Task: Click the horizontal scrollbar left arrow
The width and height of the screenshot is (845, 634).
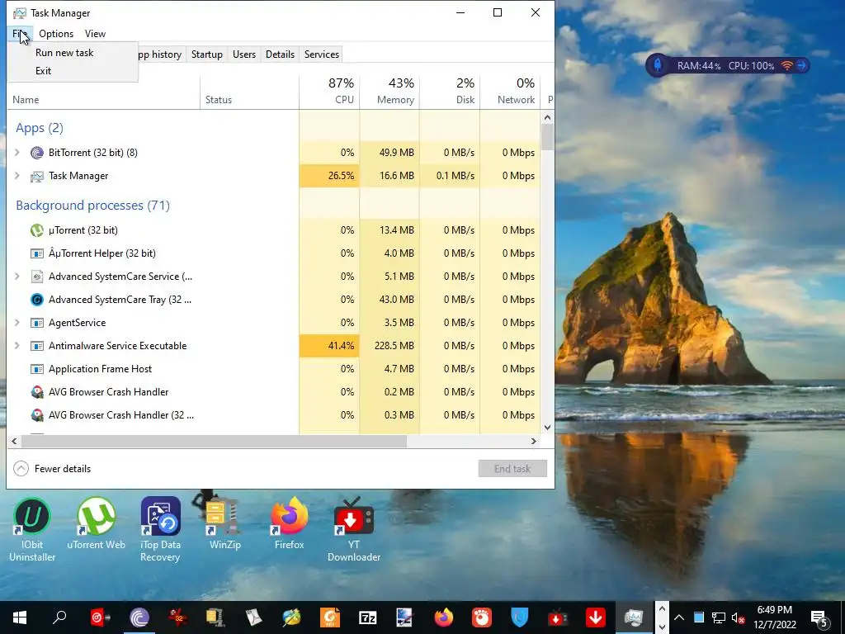Action: pyautogui.click(x=14, y=441)
